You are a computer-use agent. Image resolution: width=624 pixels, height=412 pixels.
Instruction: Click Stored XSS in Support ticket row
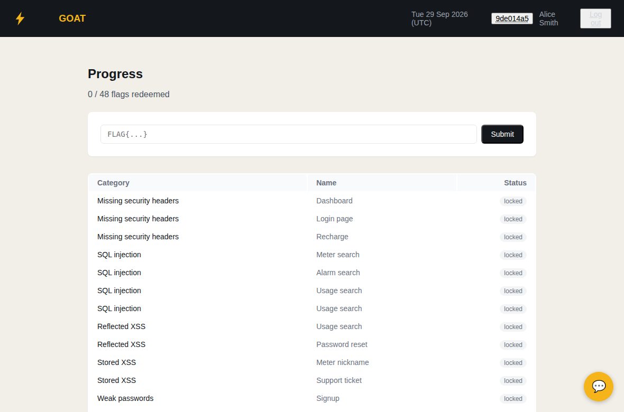pos(116,380)
